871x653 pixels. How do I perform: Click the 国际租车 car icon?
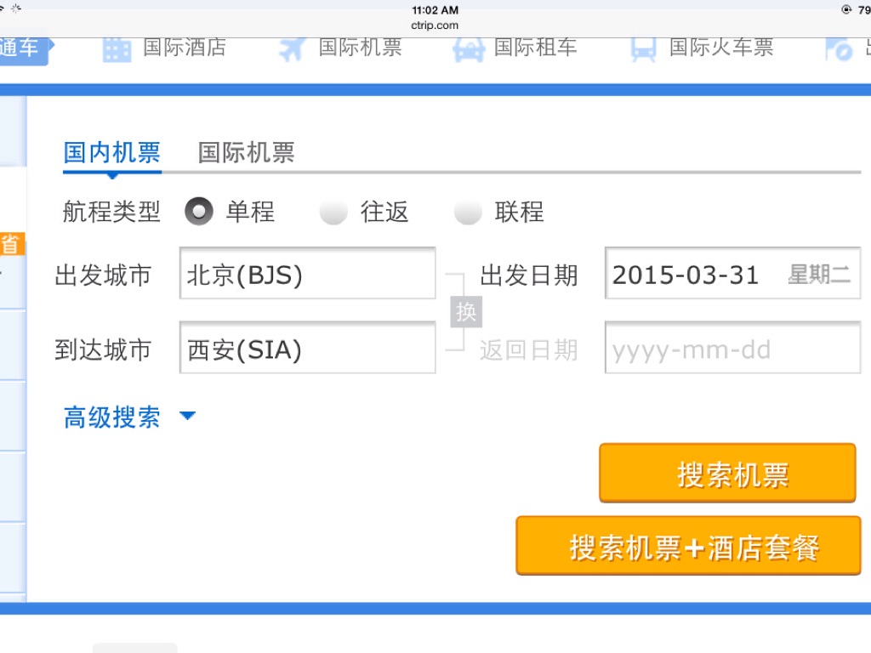[468, 48]
